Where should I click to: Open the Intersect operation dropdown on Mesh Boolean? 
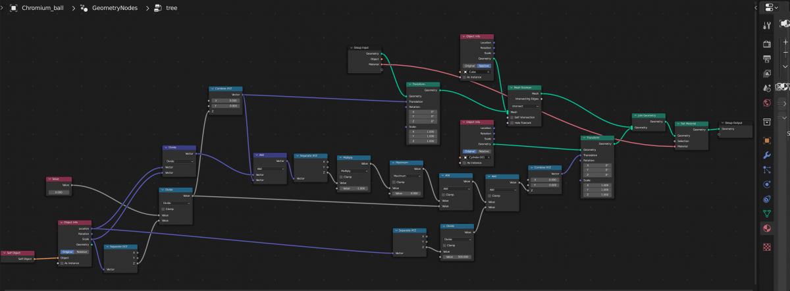(x=525, y=106)
